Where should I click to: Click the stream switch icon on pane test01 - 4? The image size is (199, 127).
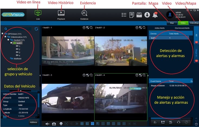click(140, 75)
